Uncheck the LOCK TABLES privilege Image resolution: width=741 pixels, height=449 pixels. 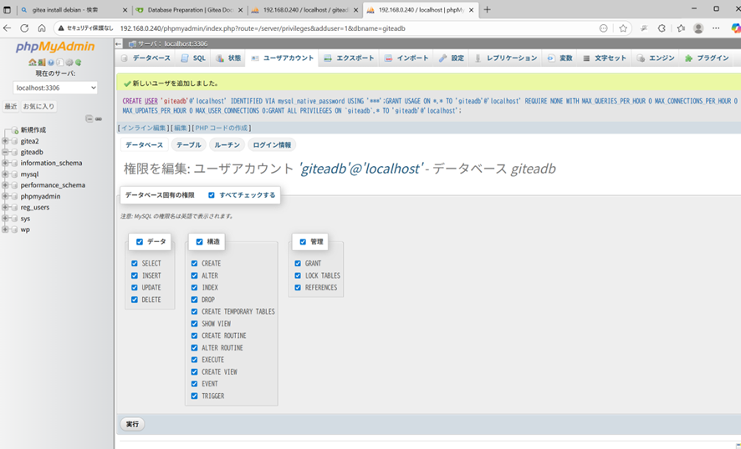tap(298, 275)
